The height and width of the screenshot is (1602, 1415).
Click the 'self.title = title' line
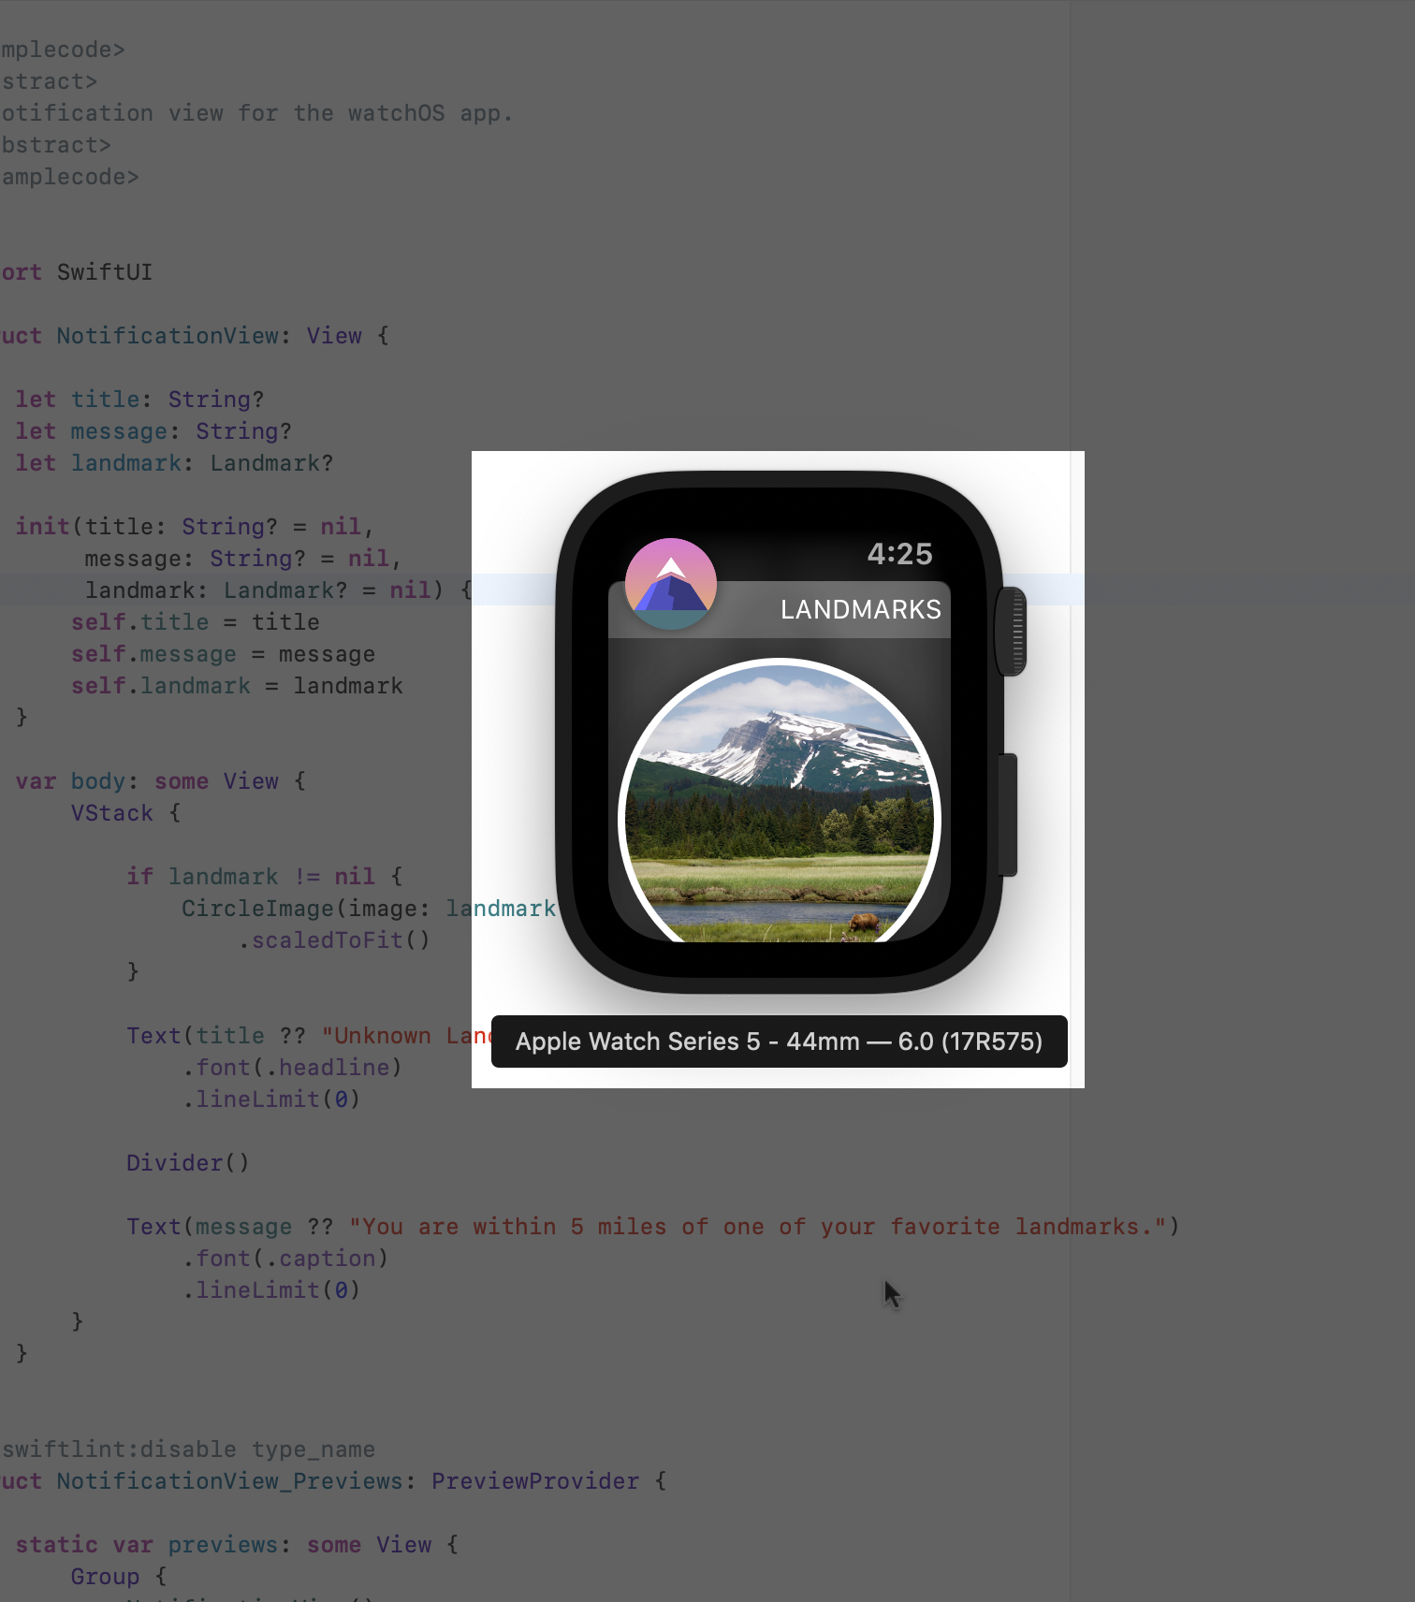[x=196, y=622]
